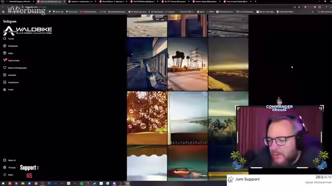Open Spotify from the taskbar
Image resolution: width=332 pixels, height=186 pixels.
81,183
